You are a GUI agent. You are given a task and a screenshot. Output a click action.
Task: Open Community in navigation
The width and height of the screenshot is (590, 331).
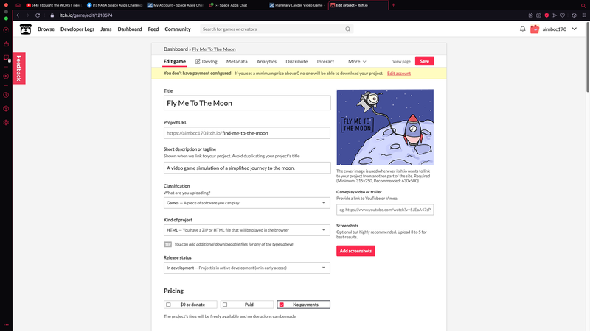tap(178, 29)
